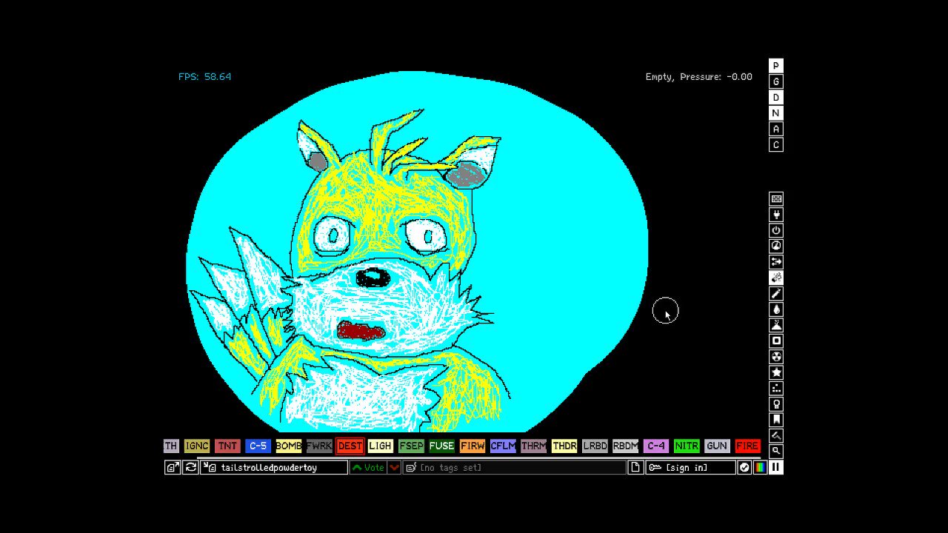Select the GUN element
The width and height of the screenshot is (948, 533).
tap(717, 446)
